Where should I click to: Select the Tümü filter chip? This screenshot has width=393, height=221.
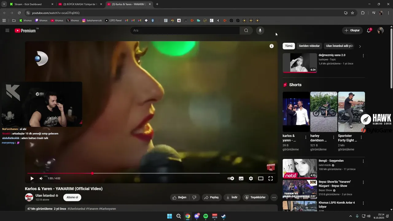[x=289, y=46]
